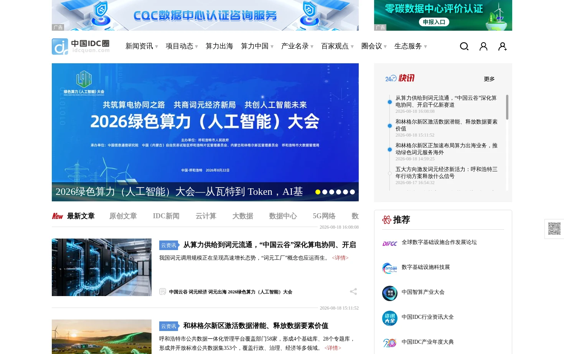Switch to the 最新文章 tab
Viewport: 564px width, 354px height.
(x=81, y=216)
